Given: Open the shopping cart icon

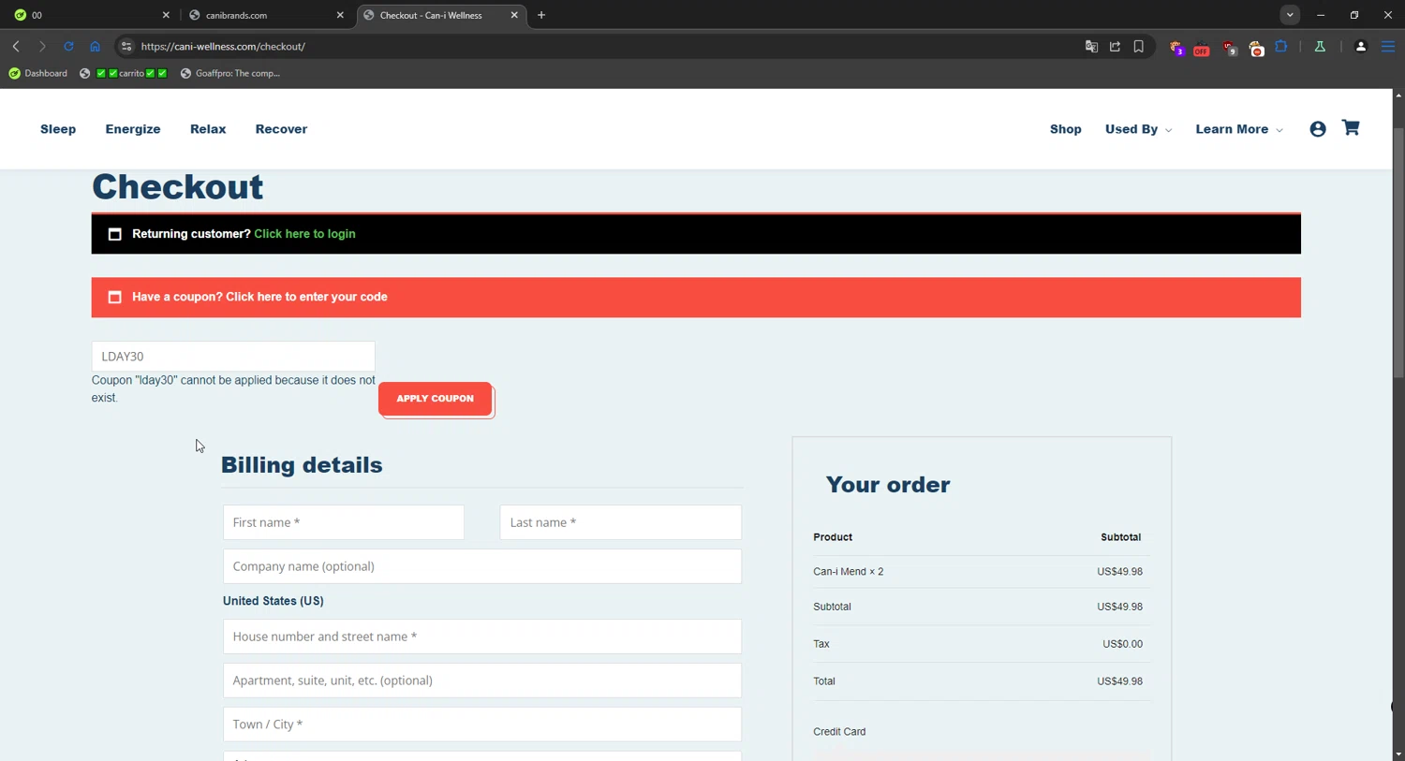Looking at the screenshot, I should pos(1351,128).
